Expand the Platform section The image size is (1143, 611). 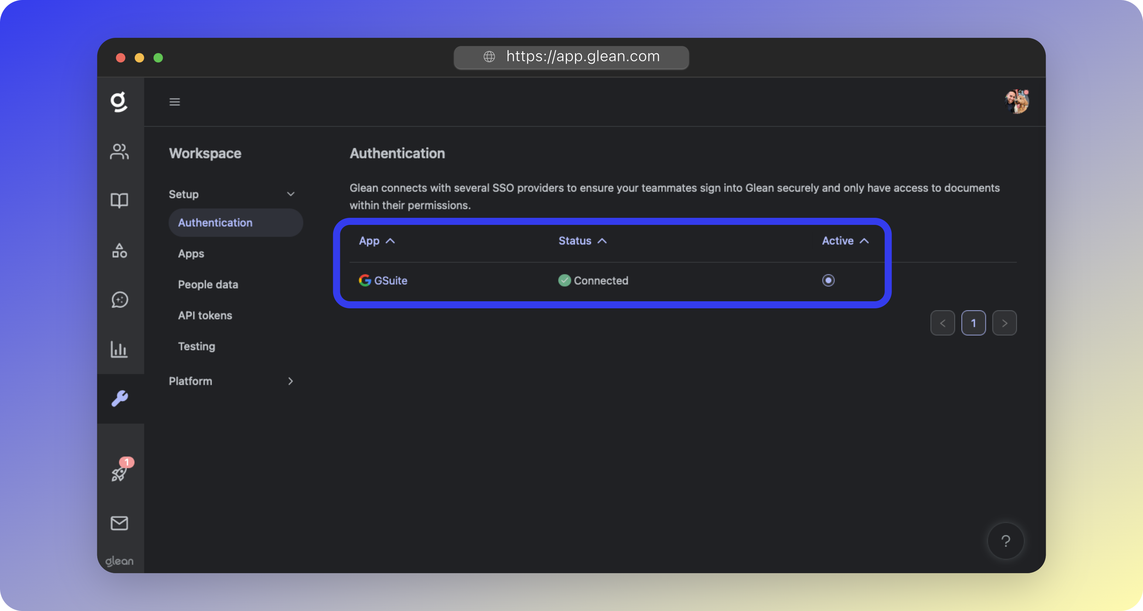[x=290, y=381]
